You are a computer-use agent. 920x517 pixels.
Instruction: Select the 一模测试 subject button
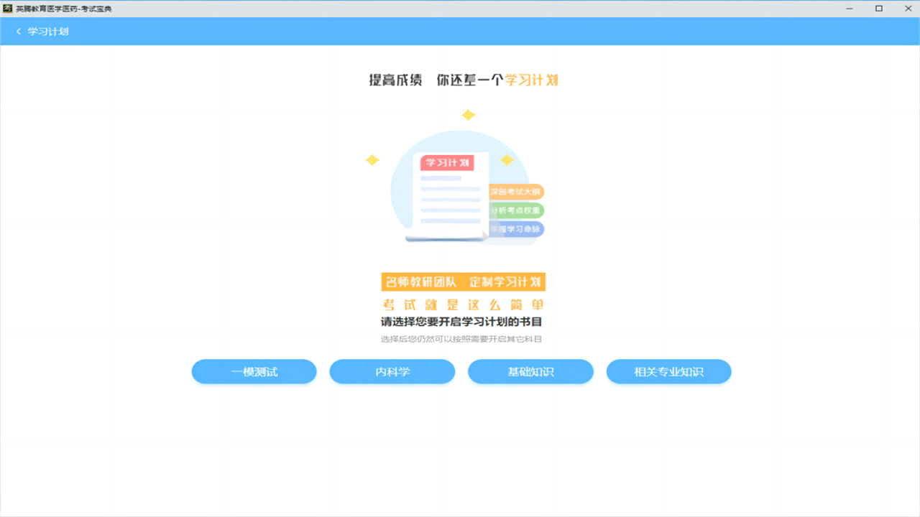click(x=254, y=371)
